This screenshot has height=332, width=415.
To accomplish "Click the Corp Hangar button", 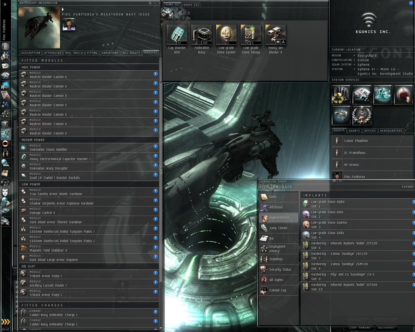I will tap(360, 327).
